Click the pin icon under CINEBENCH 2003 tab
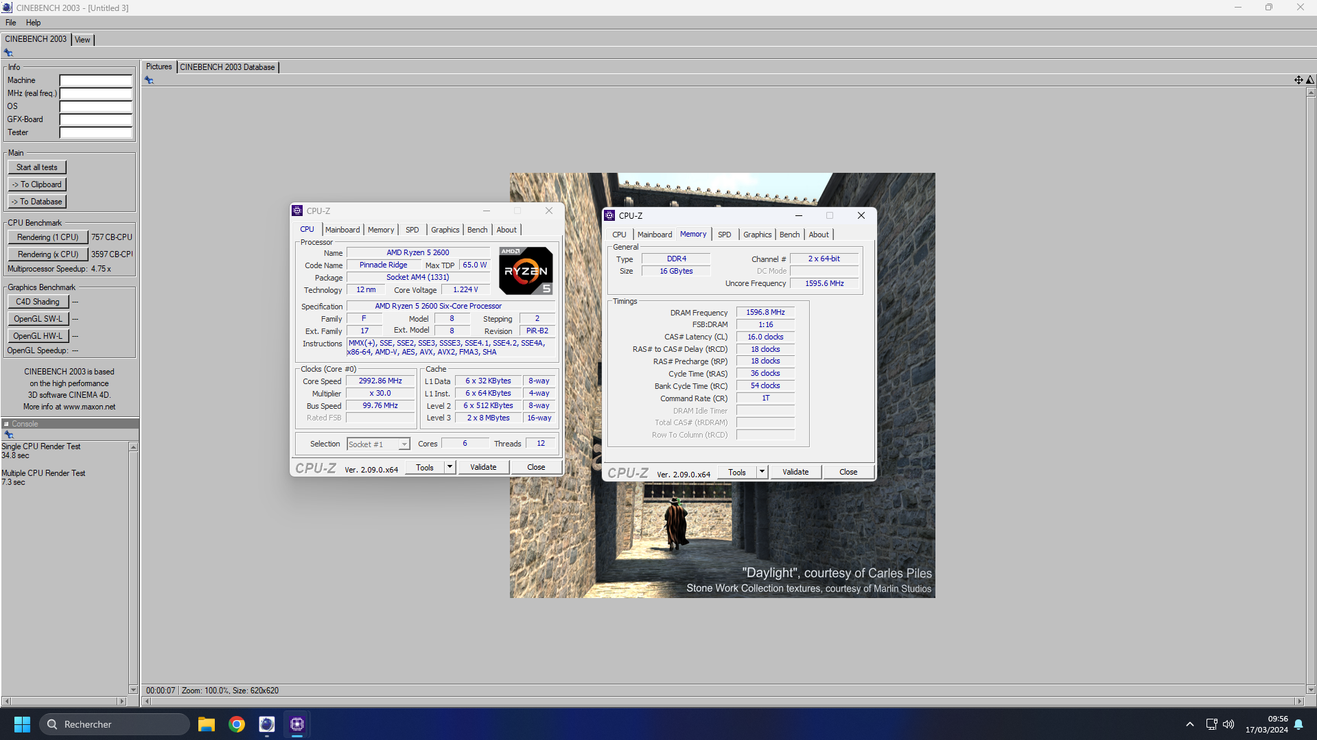Image resolution: width=1317 pixels, height=740 pixels. pos(8,53)
